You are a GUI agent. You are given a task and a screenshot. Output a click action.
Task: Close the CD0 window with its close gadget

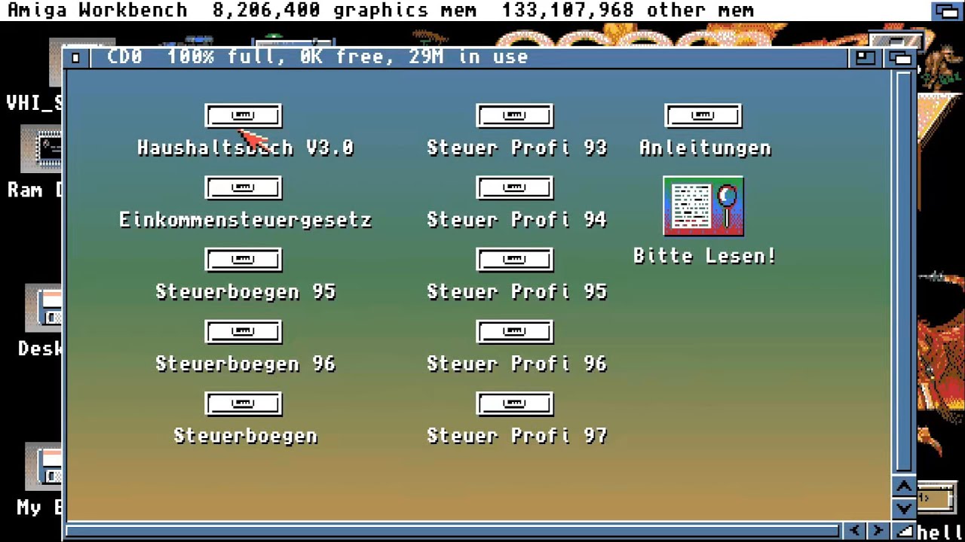[75, 57]
